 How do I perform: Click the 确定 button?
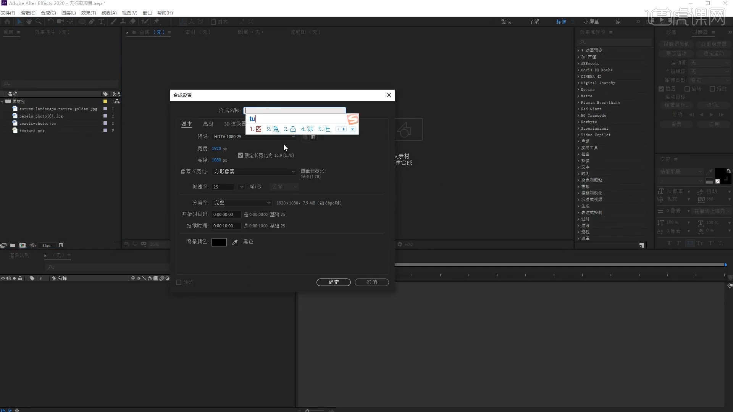tap(333, 282)
